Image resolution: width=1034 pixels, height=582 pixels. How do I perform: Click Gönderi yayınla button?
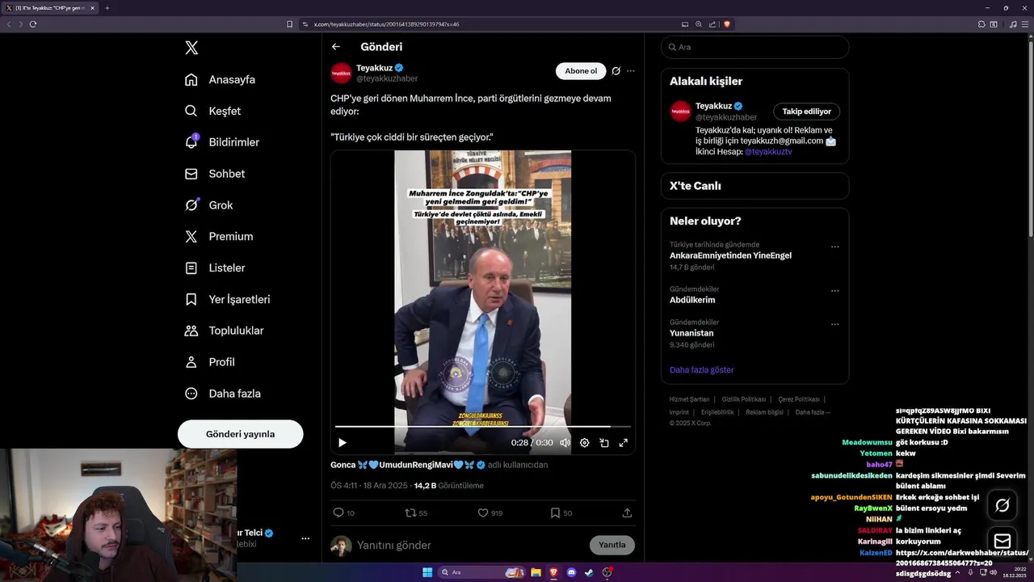point(240,434)
